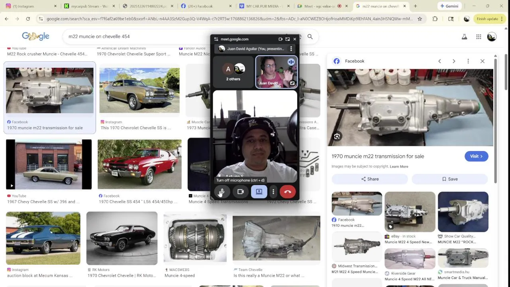Open Search Labs flask icon

pyautogui.click(x=464, y=37)
